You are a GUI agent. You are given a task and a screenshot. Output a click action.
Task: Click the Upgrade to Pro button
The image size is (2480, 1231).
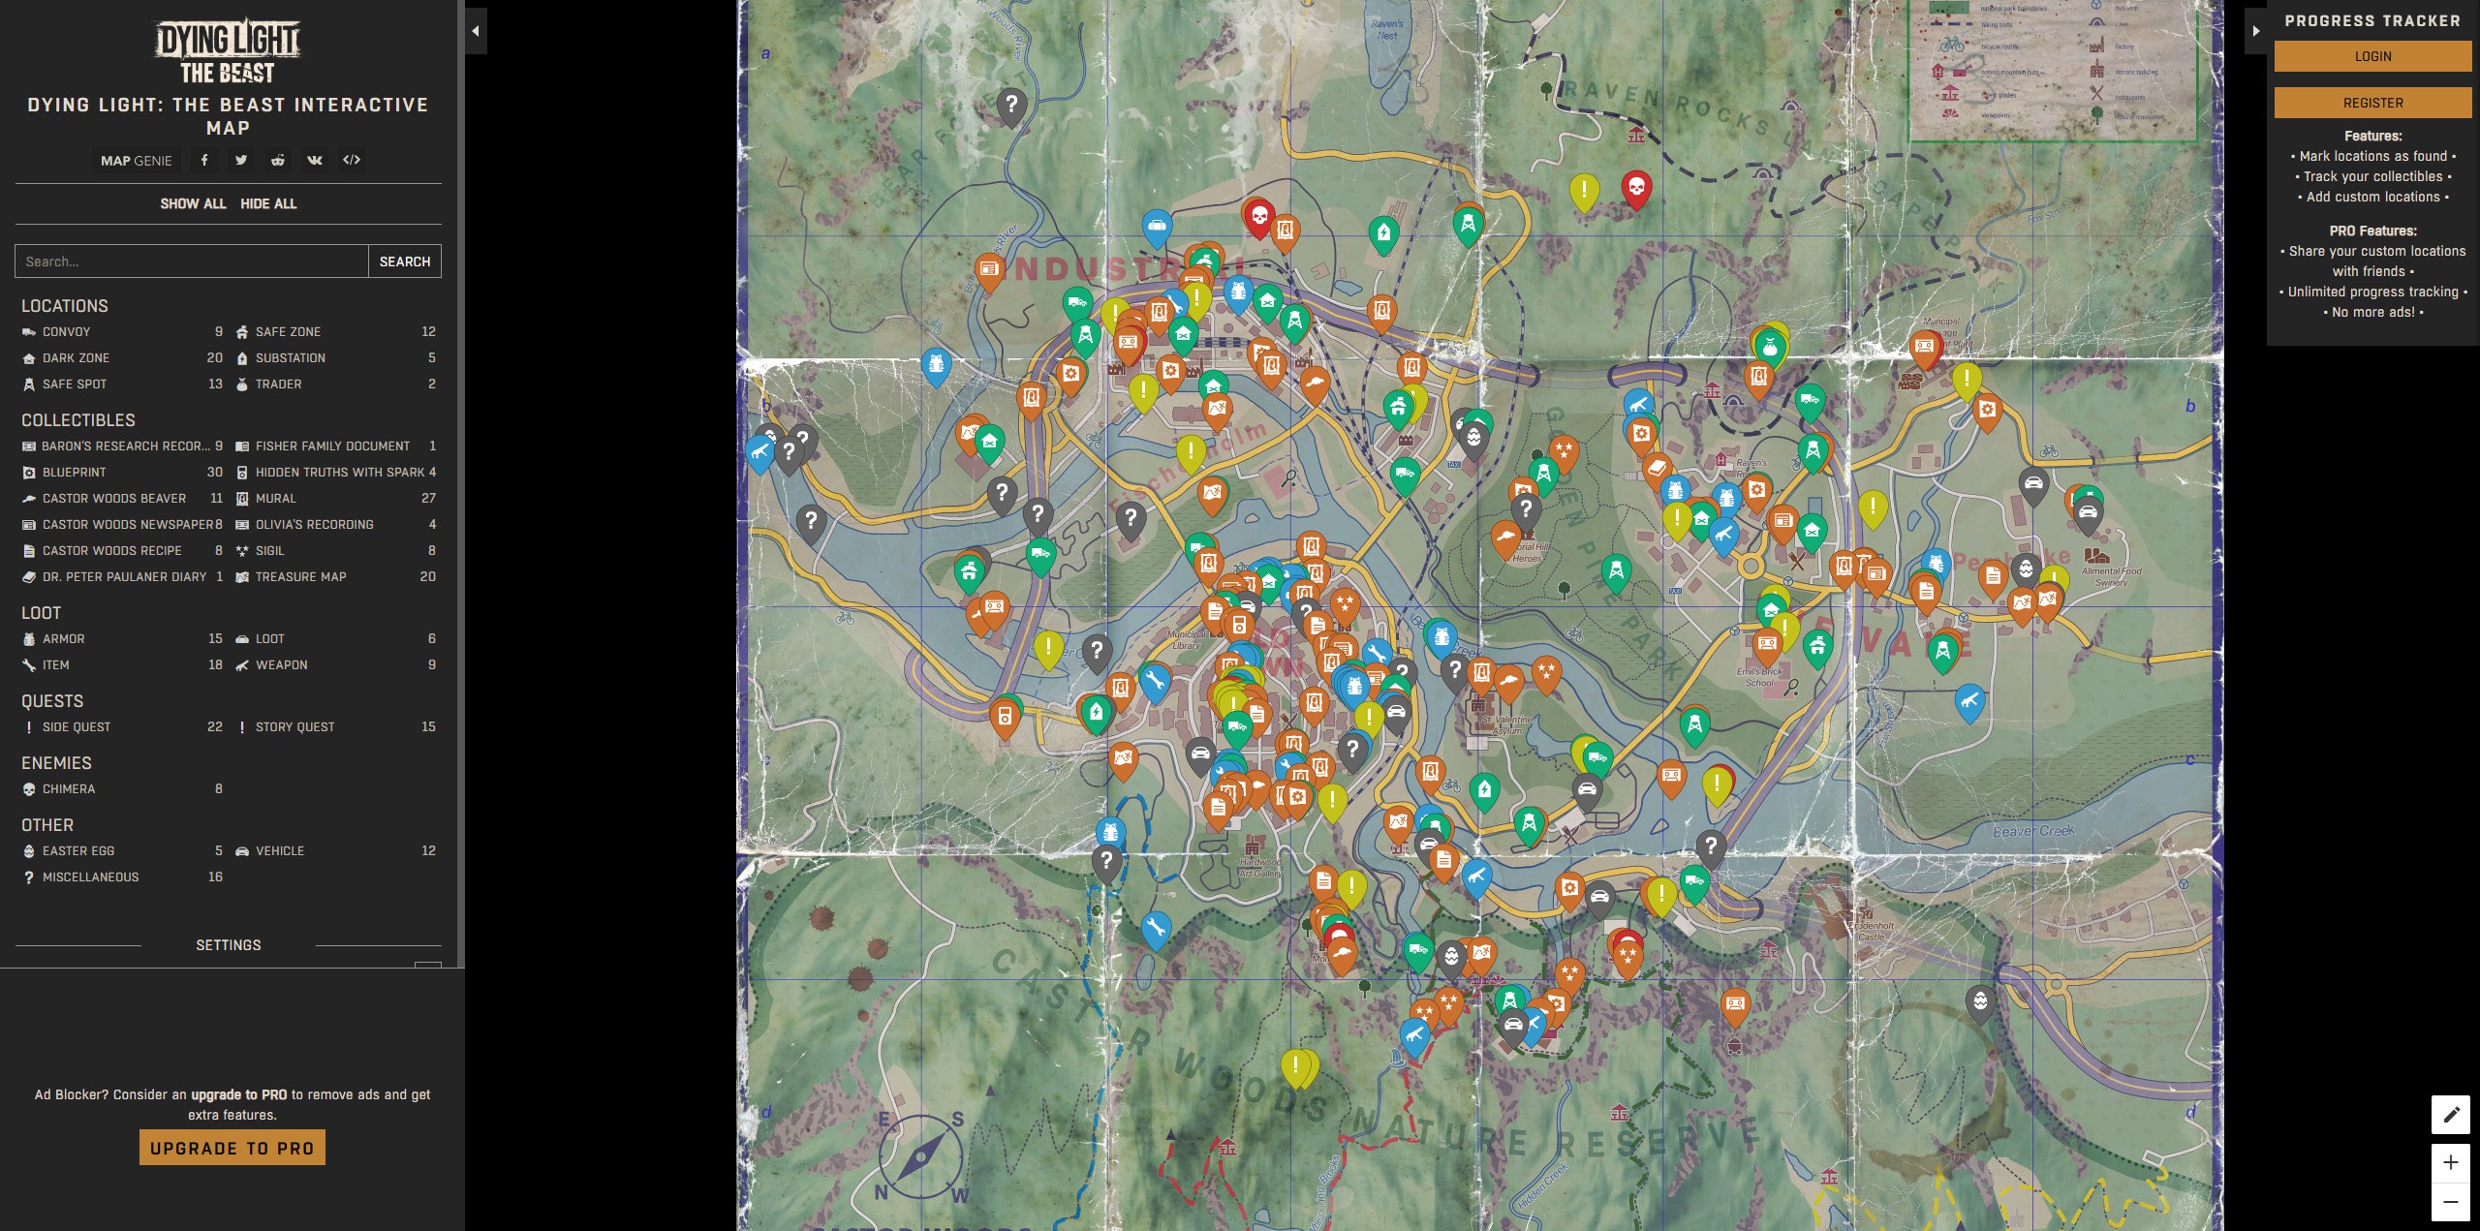(232, 1148)
